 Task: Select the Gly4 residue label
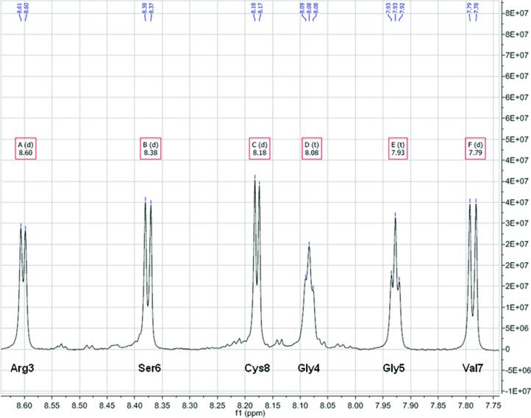point(311,367)
